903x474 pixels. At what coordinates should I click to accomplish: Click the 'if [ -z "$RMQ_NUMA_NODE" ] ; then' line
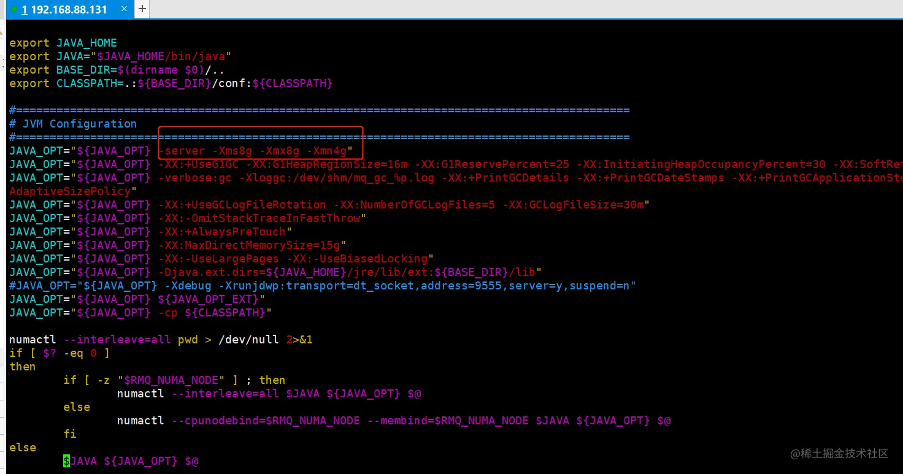click(x=174, y=380)
